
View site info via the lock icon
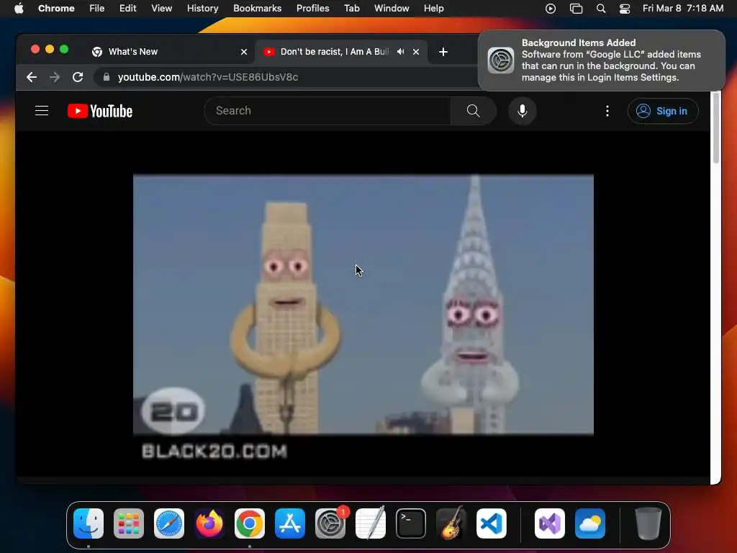click(x=107, y=77)
